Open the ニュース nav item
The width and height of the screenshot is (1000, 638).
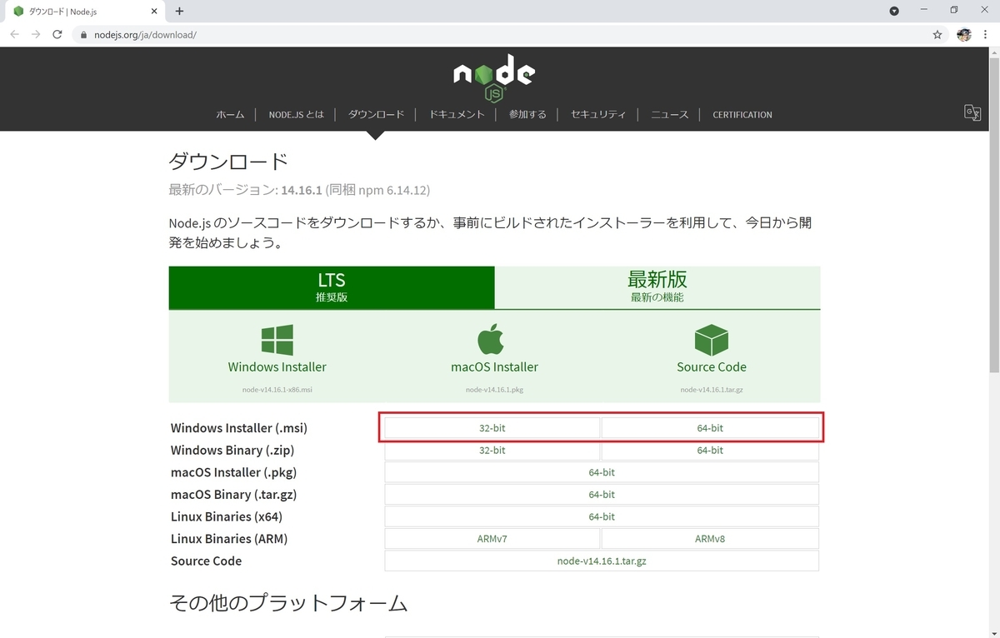pyautogui.click(x=670, y=114)
